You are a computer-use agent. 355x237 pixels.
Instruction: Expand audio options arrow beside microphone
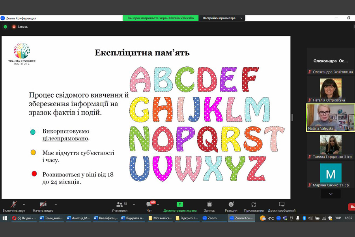pyautogui.click(x=24, y=205)
